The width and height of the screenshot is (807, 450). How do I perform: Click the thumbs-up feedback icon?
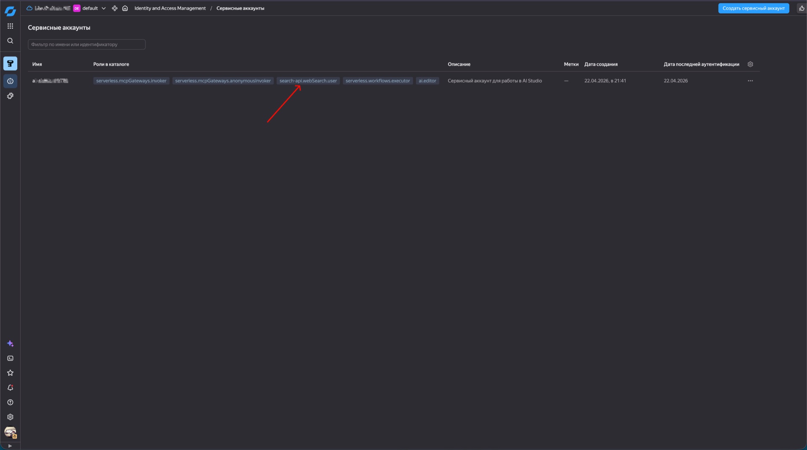[802, 8]
